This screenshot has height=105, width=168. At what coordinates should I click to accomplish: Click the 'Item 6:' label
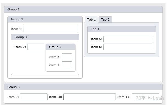(96, 47)
